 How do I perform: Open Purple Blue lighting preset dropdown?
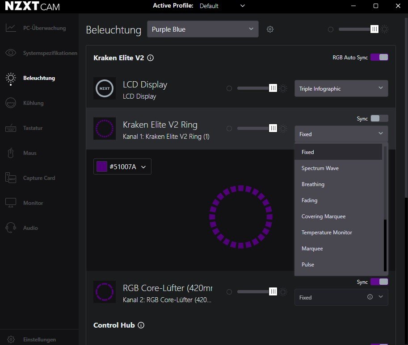point(203,29)
